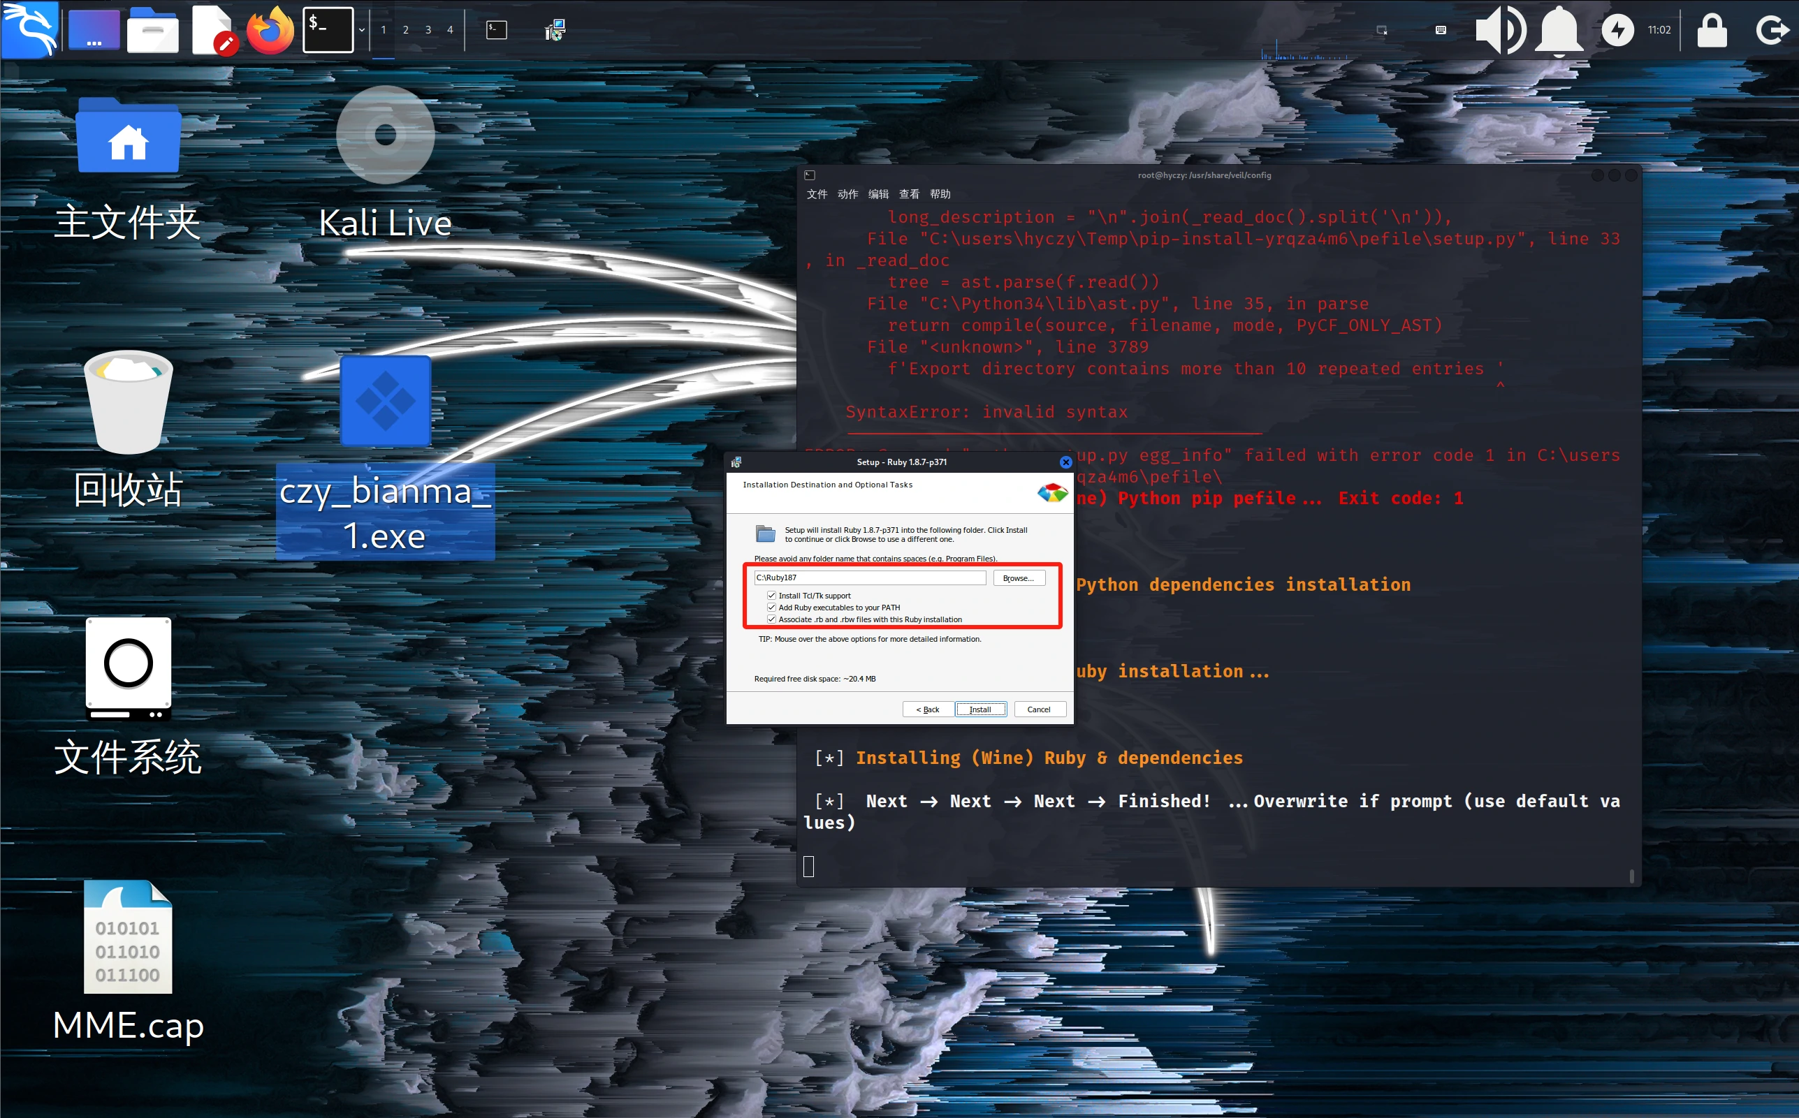The height and width of the screenshot is (1118, 1799).
Task: Click the Install button
Action: point(980,709)
